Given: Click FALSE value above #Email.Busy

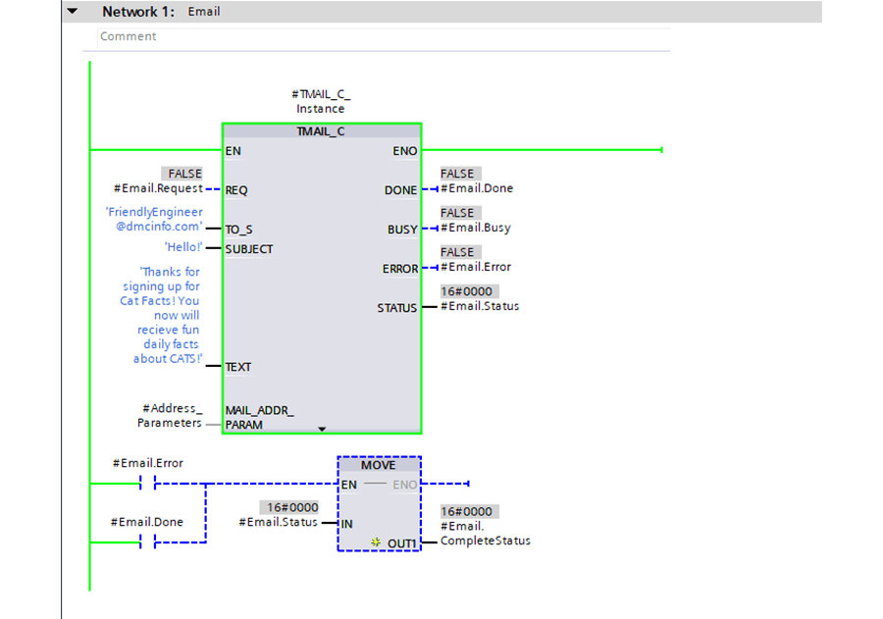Looking at the screenshot, I should tap(461, 213).
